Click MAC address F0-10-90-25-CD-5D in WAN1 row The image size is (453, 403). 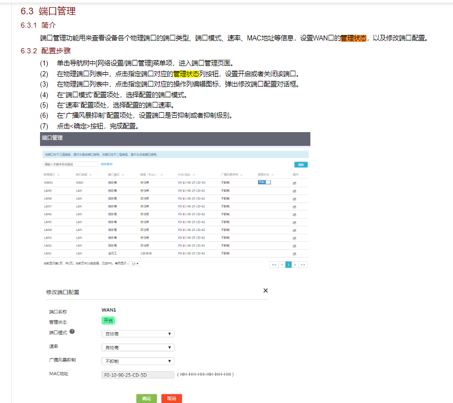coord(192,183)
